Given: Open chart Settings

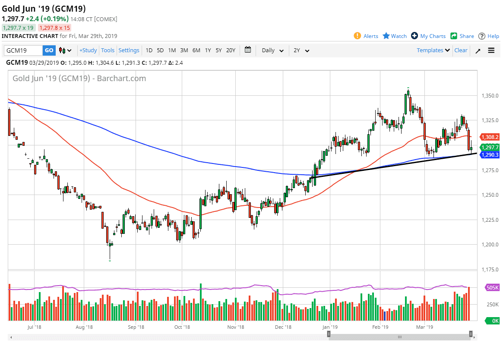Looking at the screenshot, I should tap(129, 50).
